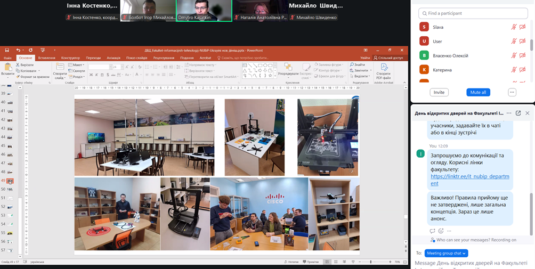Viewport: 535px width, 269px height.
Task: Switch to the Вставлення tab
Action: [46, 58]
